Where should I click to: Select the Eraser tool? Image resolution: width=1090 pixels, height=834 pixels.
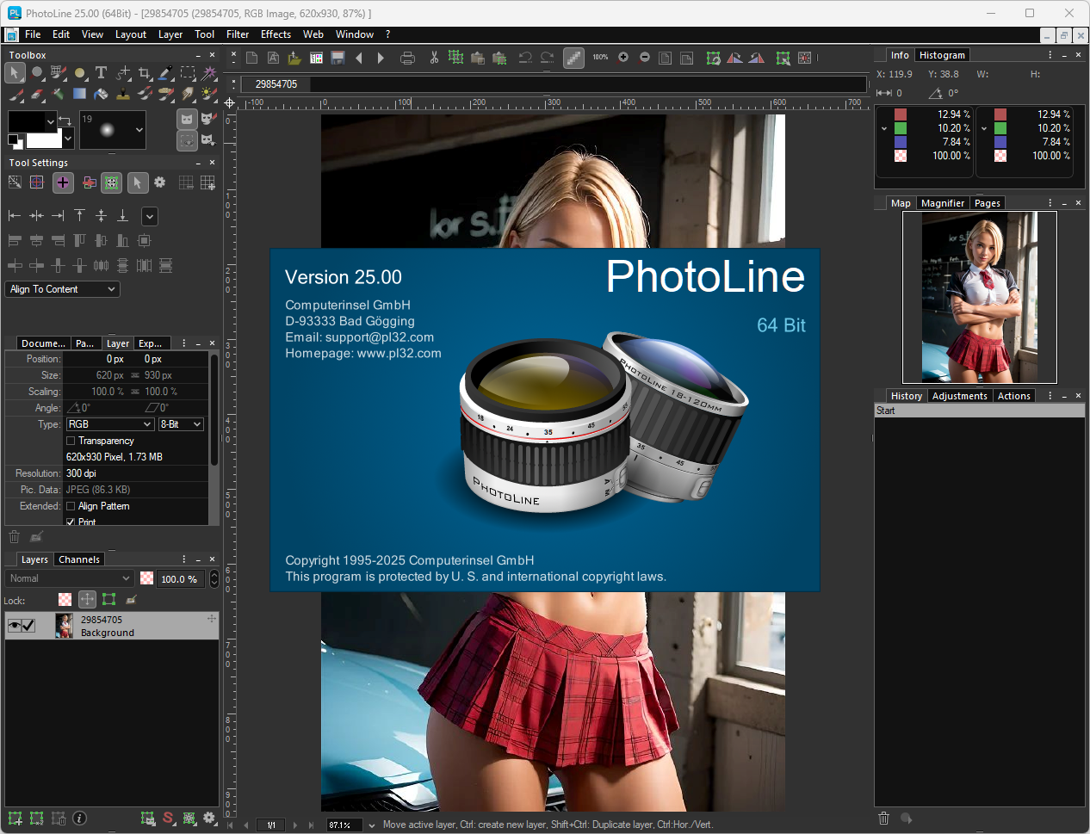(x=37, y=94)
